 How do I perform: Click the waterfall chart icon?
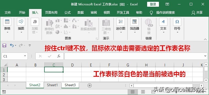tap(74, 20)
